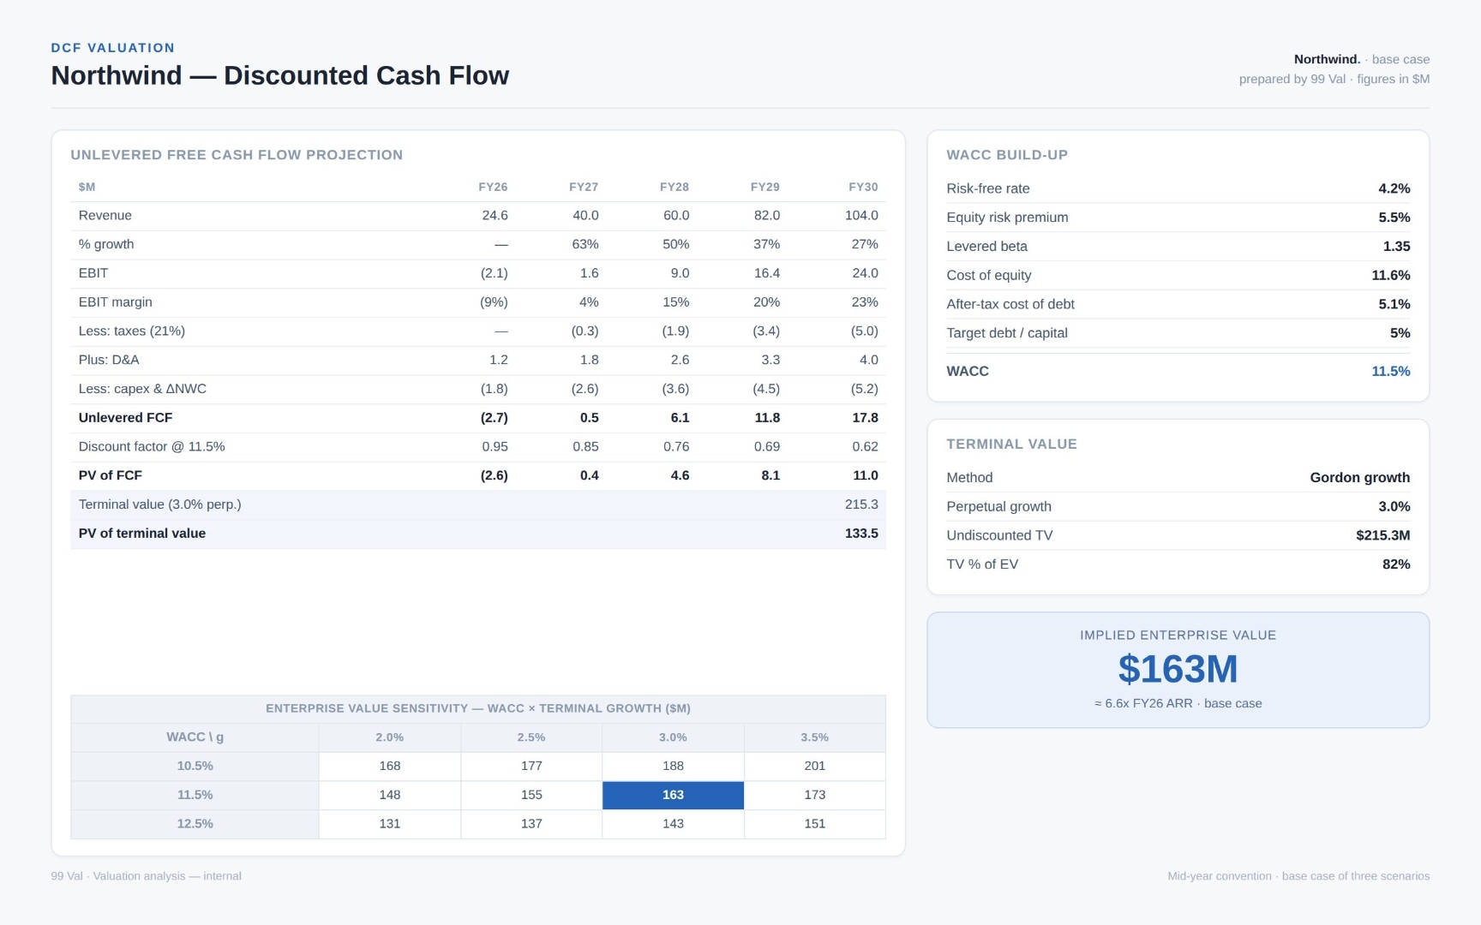Select sensitivity cell 188
1481x925 pixels.
coord(673,767)
